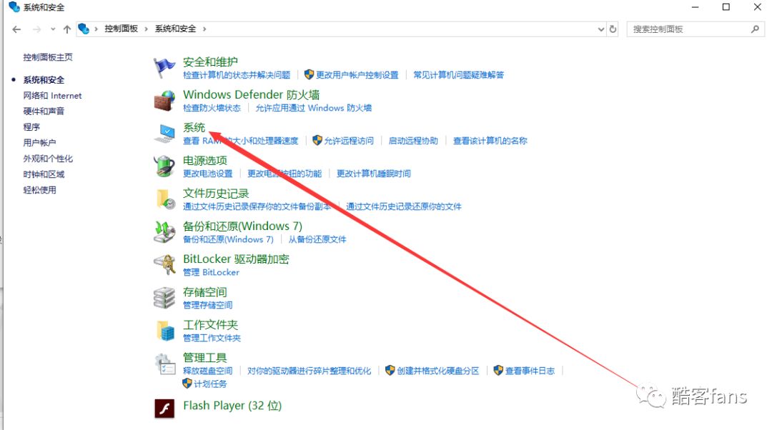772x430 pixels.
Task: Open the Windows Defender Firewall brick icon
Action: pyautogui.click(x=164, y=101)
